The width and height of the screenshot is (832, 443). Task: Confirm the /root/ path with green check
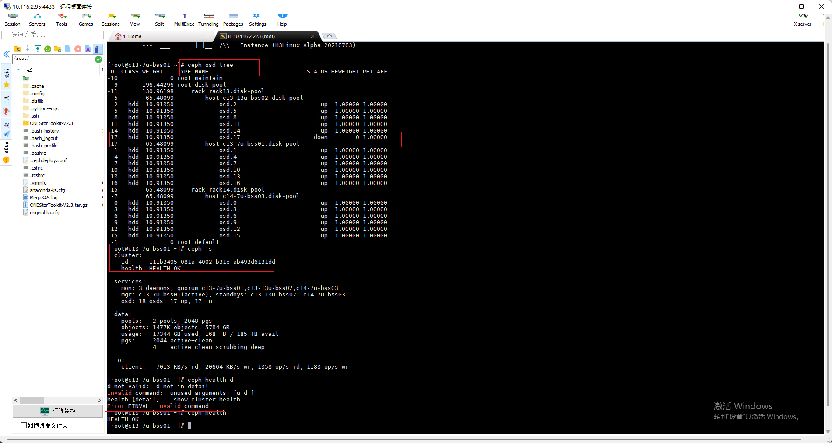coord(98,59)
